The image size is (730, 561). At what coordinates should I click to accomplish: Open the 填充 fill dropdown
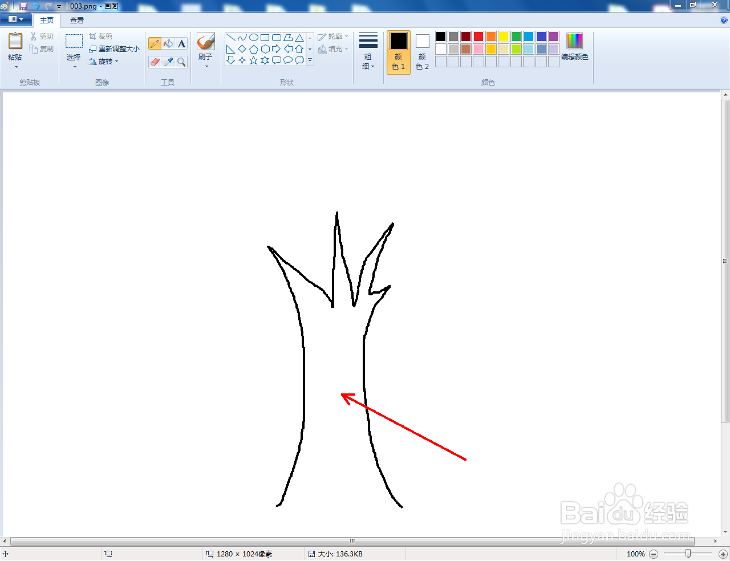click(333, 49)
